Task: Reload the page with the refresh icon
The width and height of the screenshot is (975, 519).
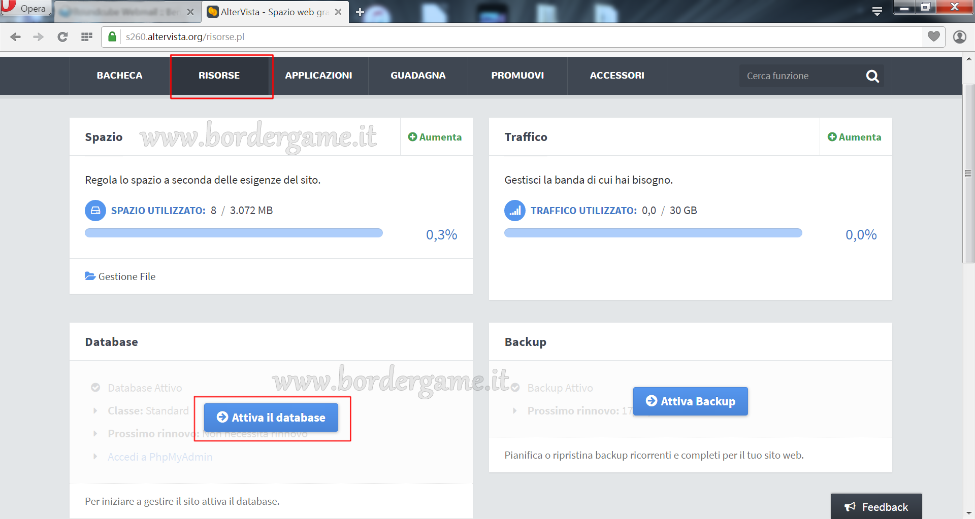Action: [x=62, y=37]
